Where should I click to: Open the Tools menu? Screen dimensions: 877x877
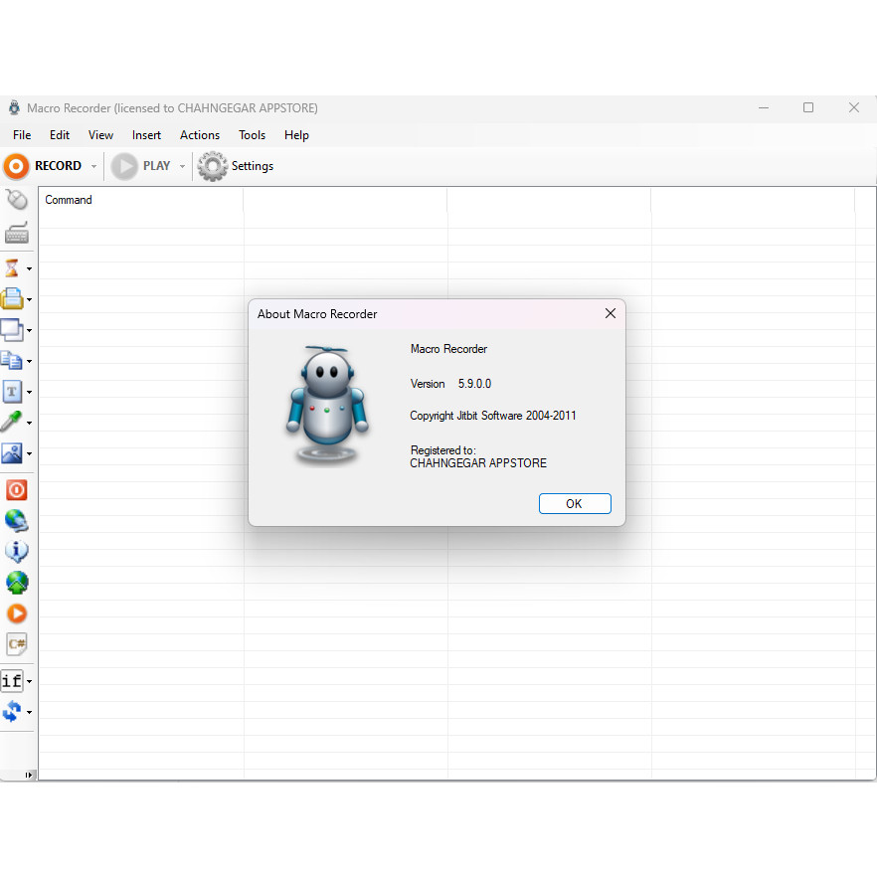252,135
